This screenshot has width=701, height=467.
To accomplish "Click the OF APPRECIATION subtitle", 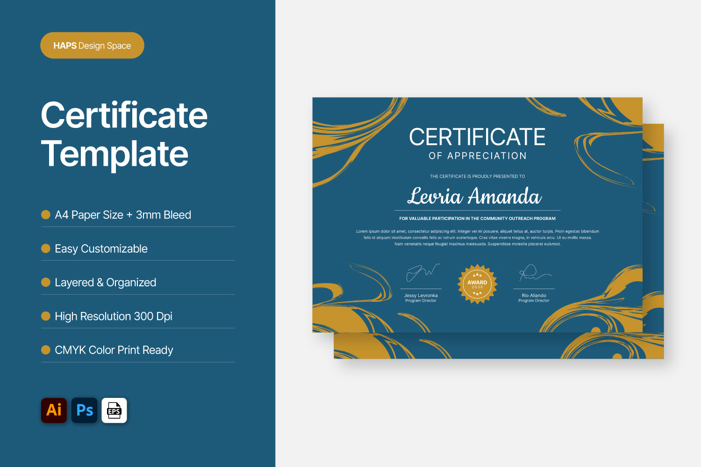I will pyautogui.click(x=477, y=156).
